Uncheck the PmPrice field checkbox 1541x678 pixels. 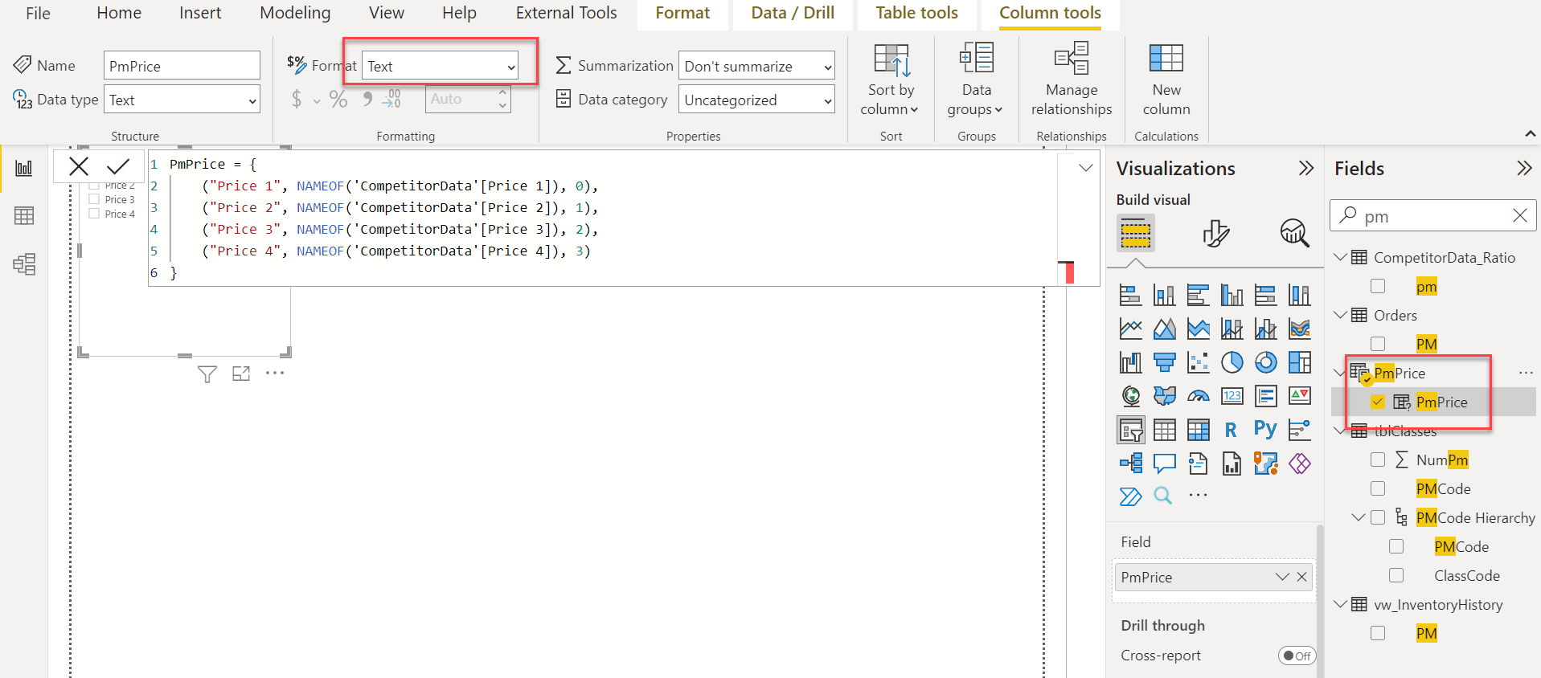click(x=1378, y=402)
